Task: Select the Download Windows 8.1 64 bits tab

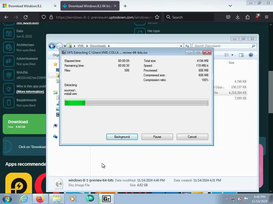Action: point(90,6)
